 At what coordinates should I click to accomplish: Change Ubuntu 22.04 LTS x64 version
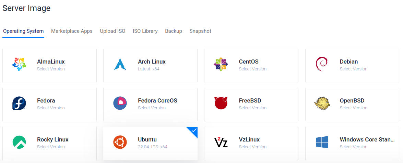coord(153,147)
